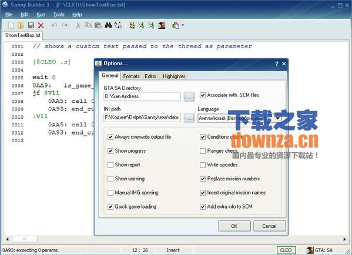
Task: Click the OK button
Action: (x=234, y=226)
